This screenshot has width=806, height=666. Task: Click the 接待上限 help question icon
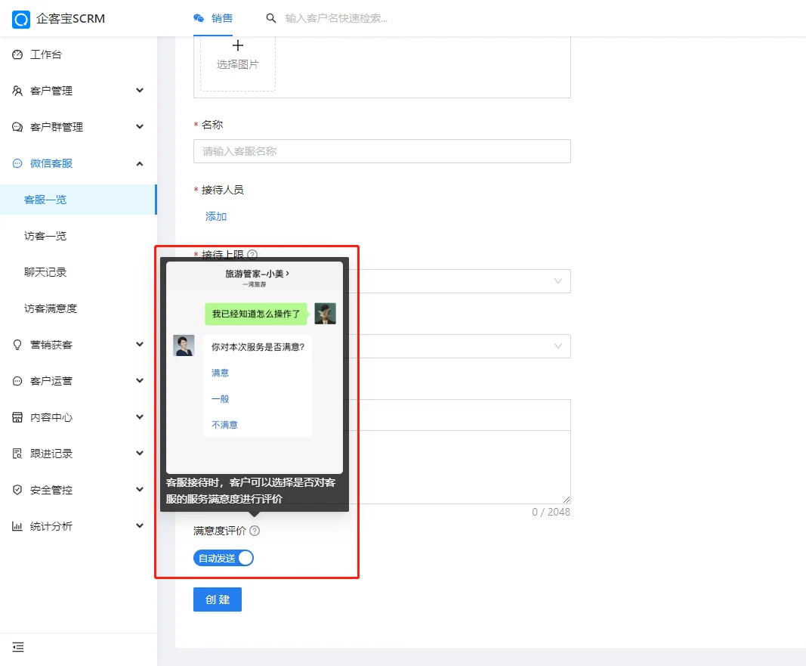(252, 255)
